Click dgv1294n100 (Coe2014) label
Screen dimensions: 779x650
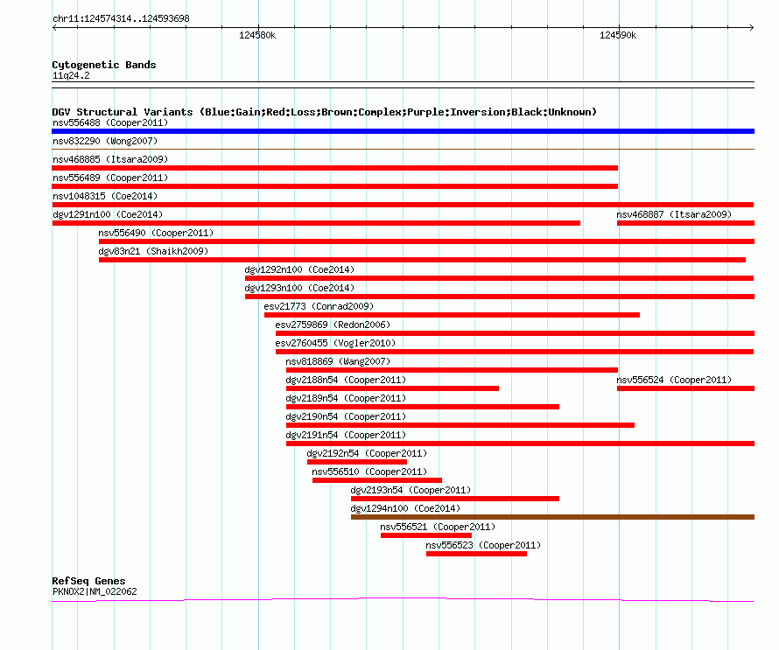[x=405, y=508]
